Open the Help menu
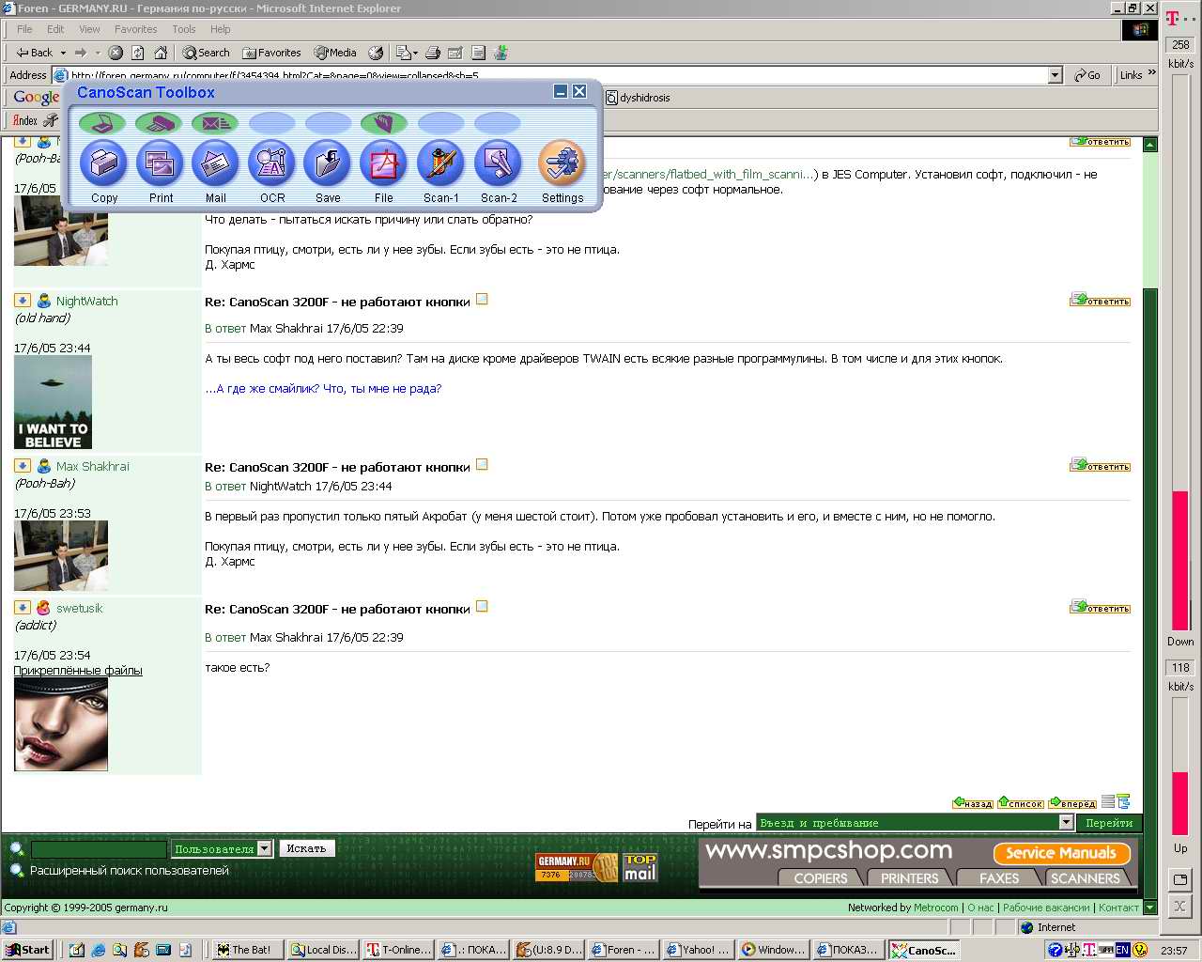 tap(221, 29)
